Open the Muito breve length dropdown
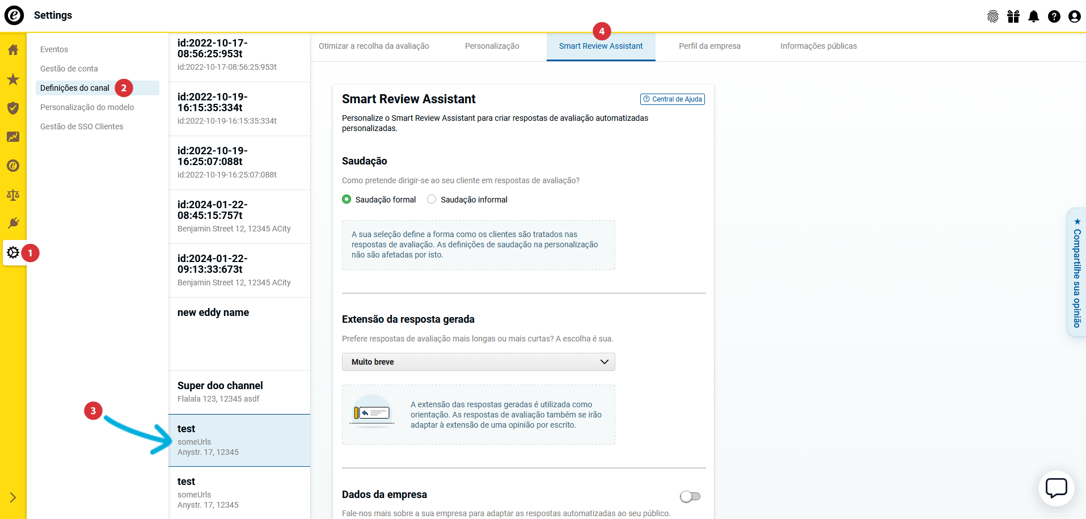Screen dimensions: 1086x519 (x=478, y=362)
